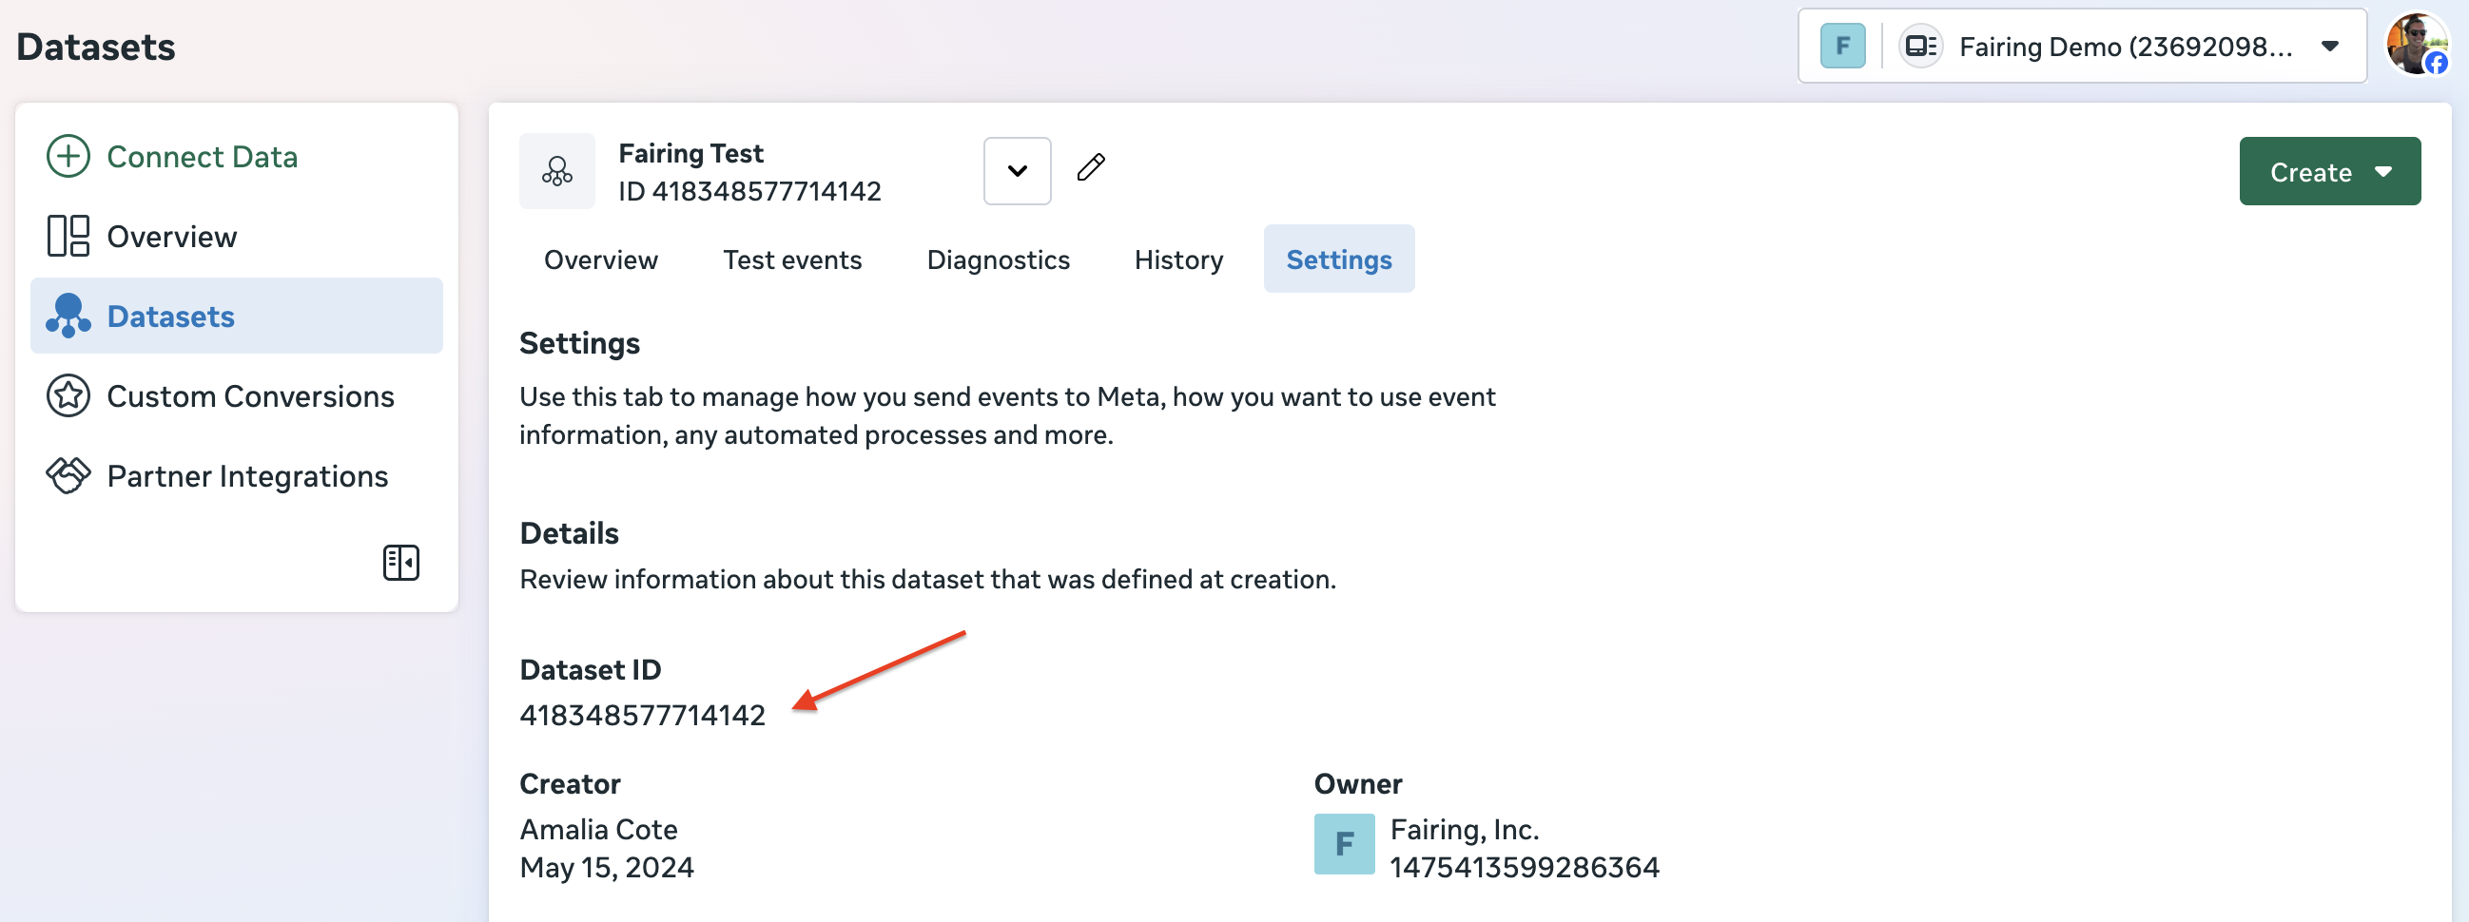Expand the Create button dropdown arrow
Screen dimensions: 2469x922
pos(2383,171)
